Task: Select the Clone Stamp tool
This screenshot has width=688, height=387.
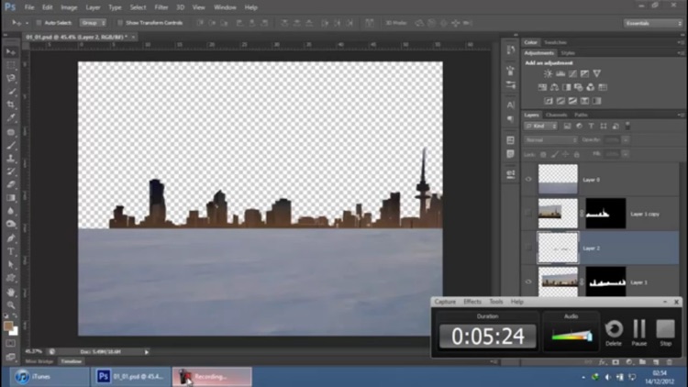Action: 11,159
